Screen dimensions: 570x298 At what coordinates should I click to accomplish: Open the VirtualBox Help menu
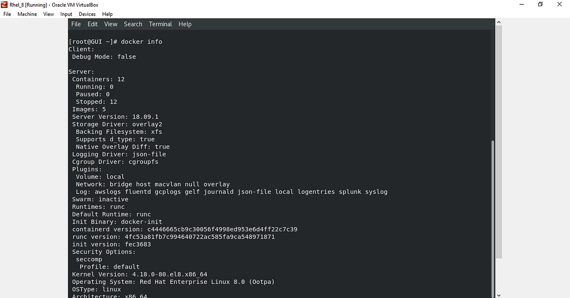coord(107,14)
